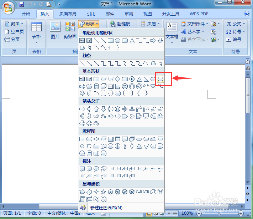The width and height of the screenshot is (253, 219).
Task: Click the zoom in plus button
Action: [241, 213]
